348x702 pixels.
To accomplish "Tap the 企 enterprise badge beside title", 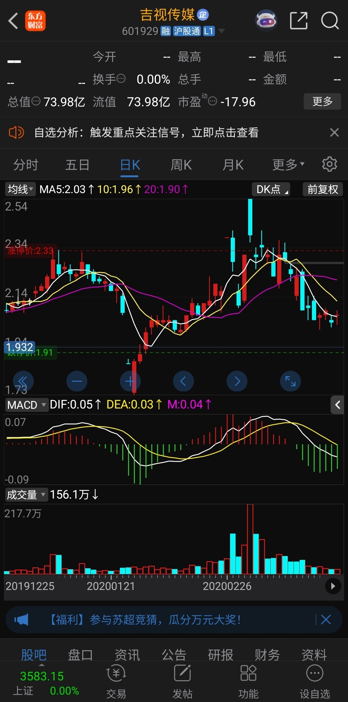I will 203,15.
